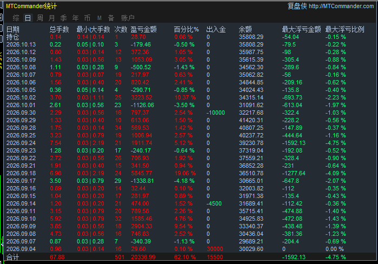This screenshot has height=264, width=378.
Task: Select the 2026.10.13 date row
Action: [21, 44]
